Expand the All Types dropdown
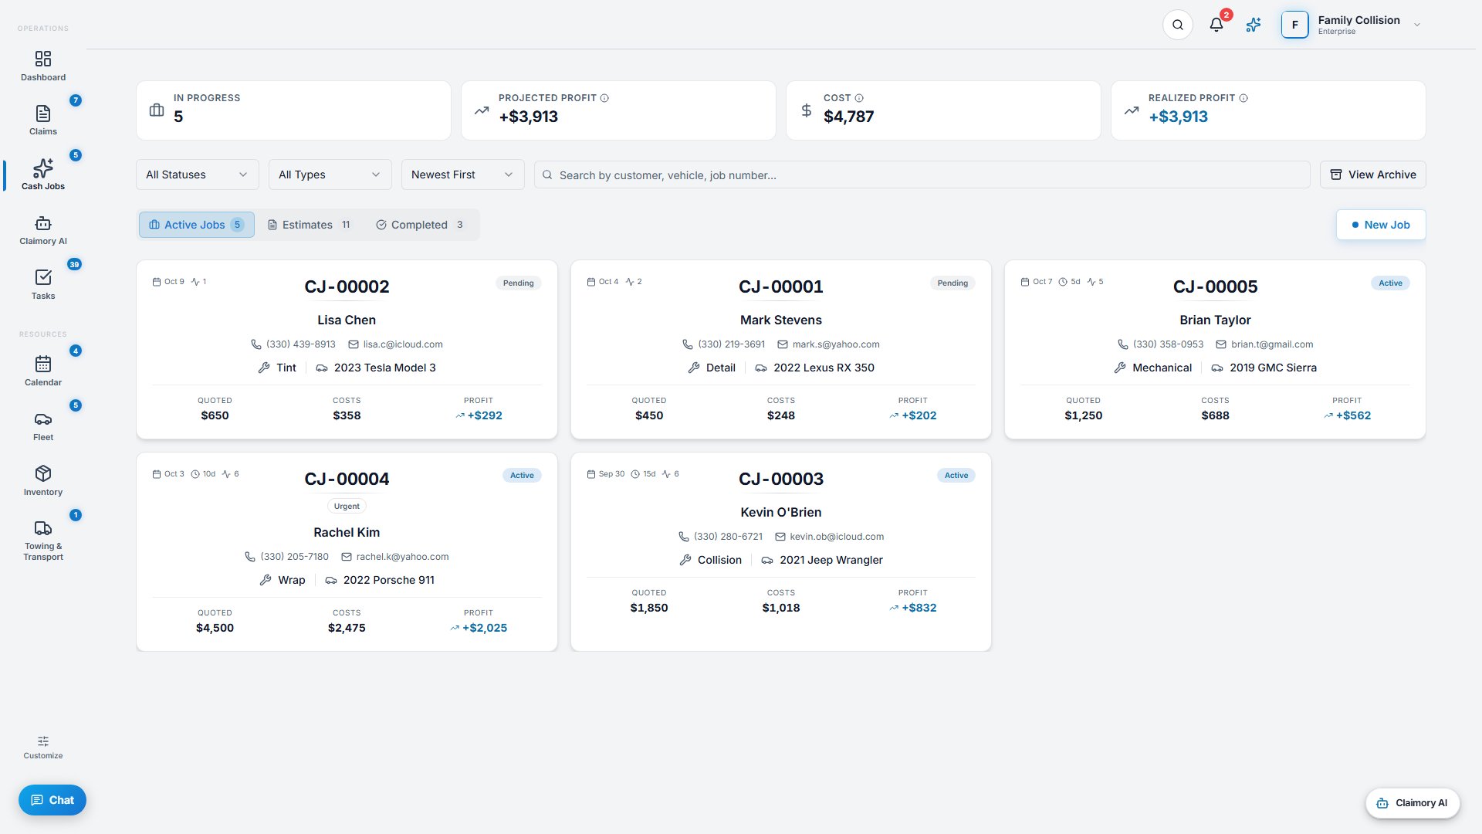This screenshot has width=1482, height=834. coord(330,175)
